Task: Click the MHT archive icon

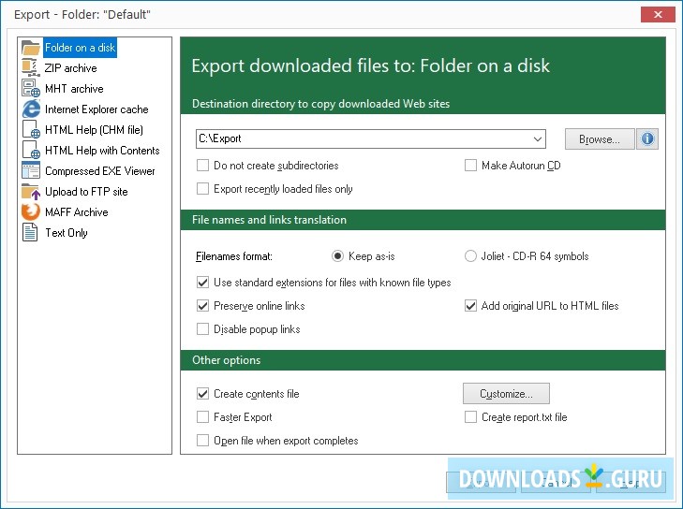Action: tap(31, 88)
